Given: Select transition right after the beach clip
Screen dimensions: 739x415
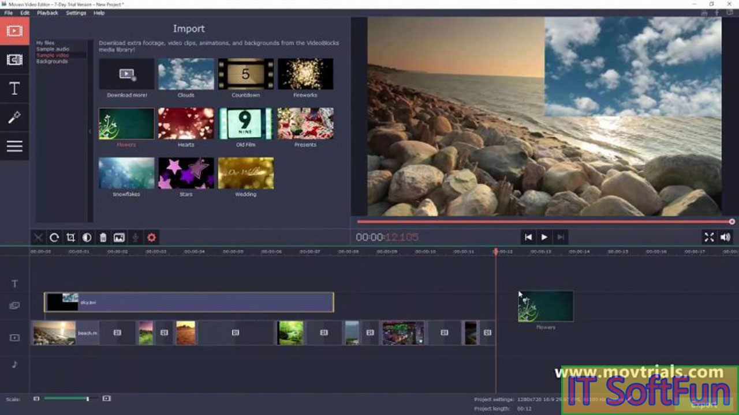Looking at the screenshot, I should (x=117, y=333).
